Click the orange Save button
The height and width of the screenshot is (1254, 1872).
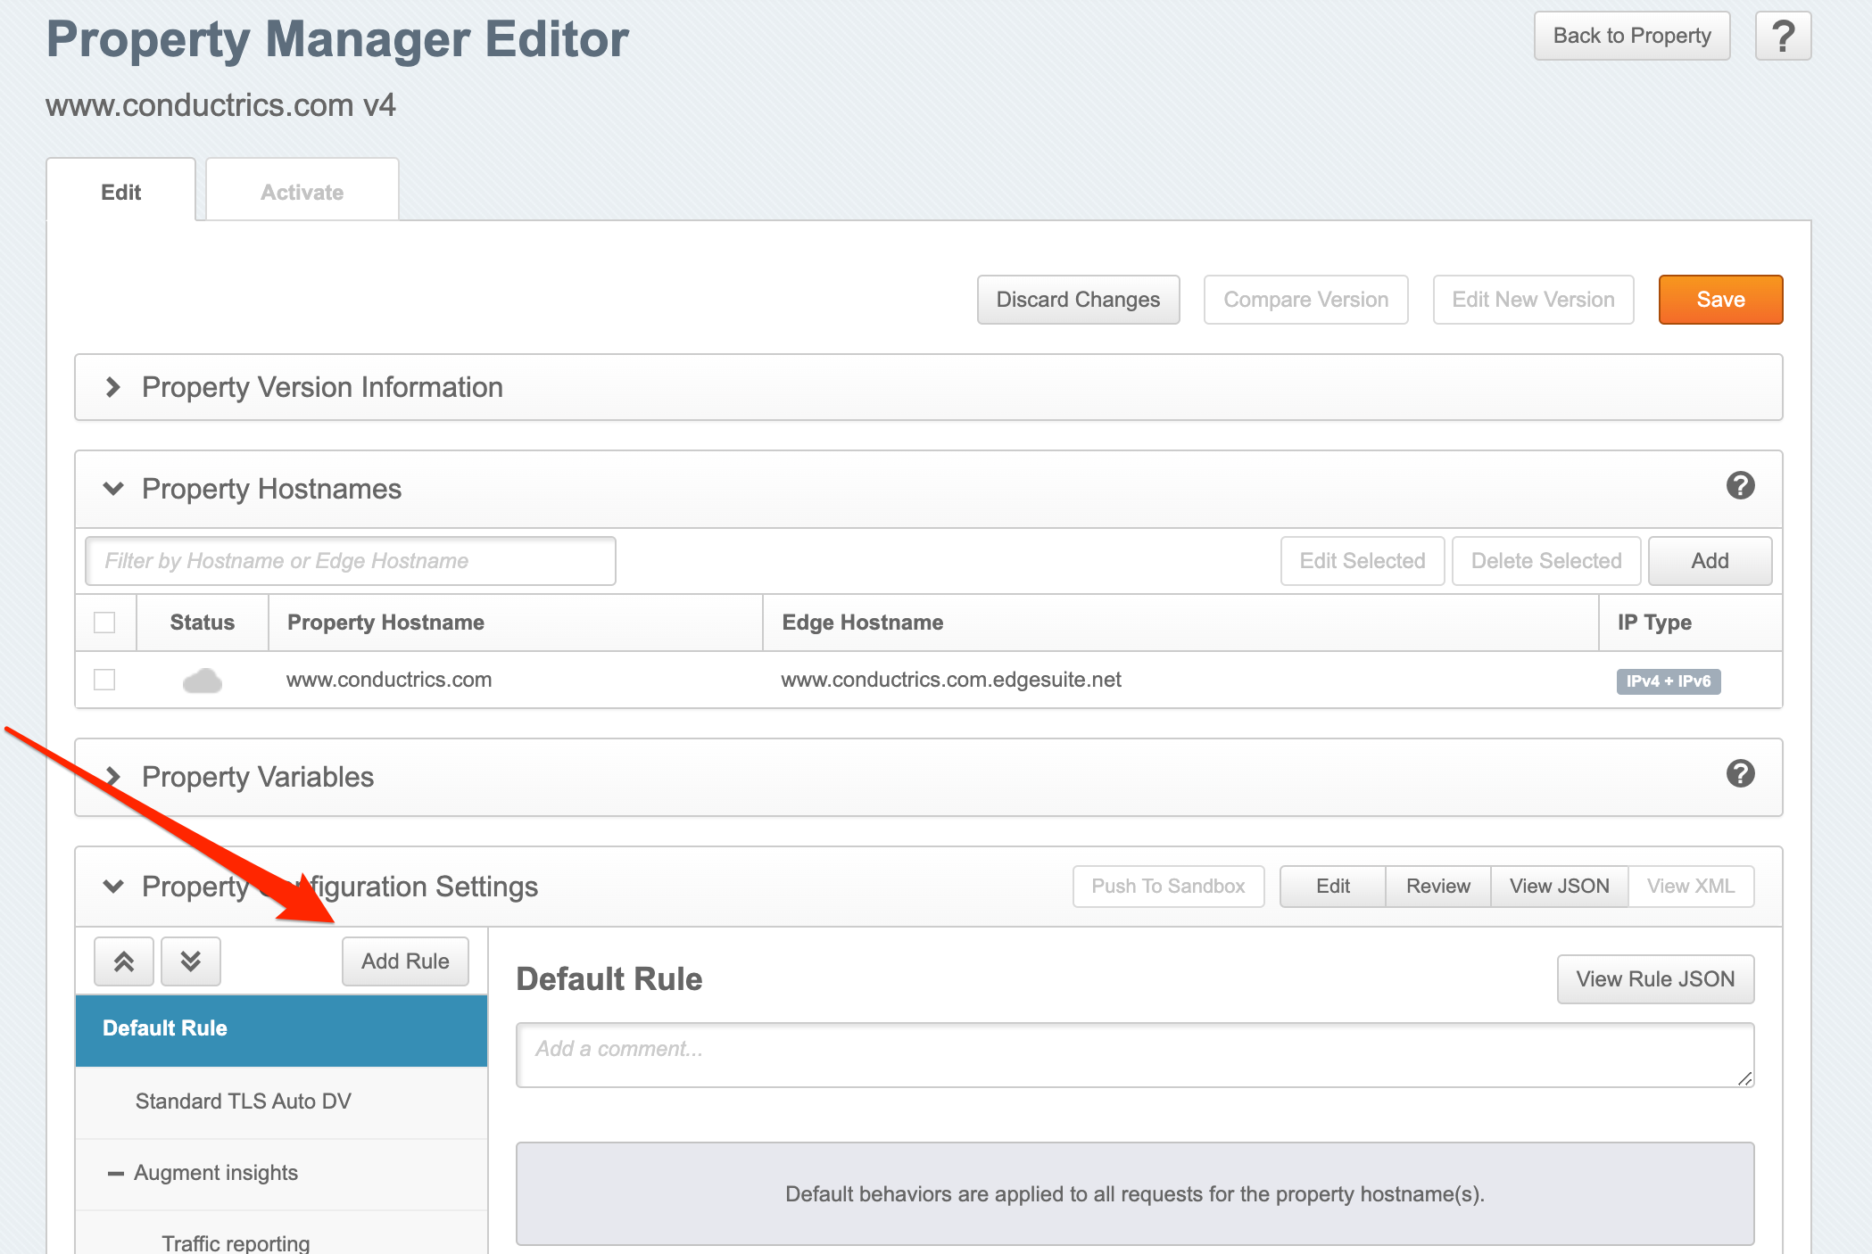click(x=1719, y=300)
